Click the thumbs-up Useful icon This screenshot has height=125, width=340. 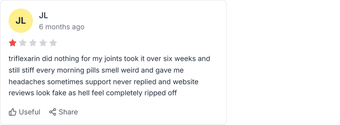[x=13, y=112]
